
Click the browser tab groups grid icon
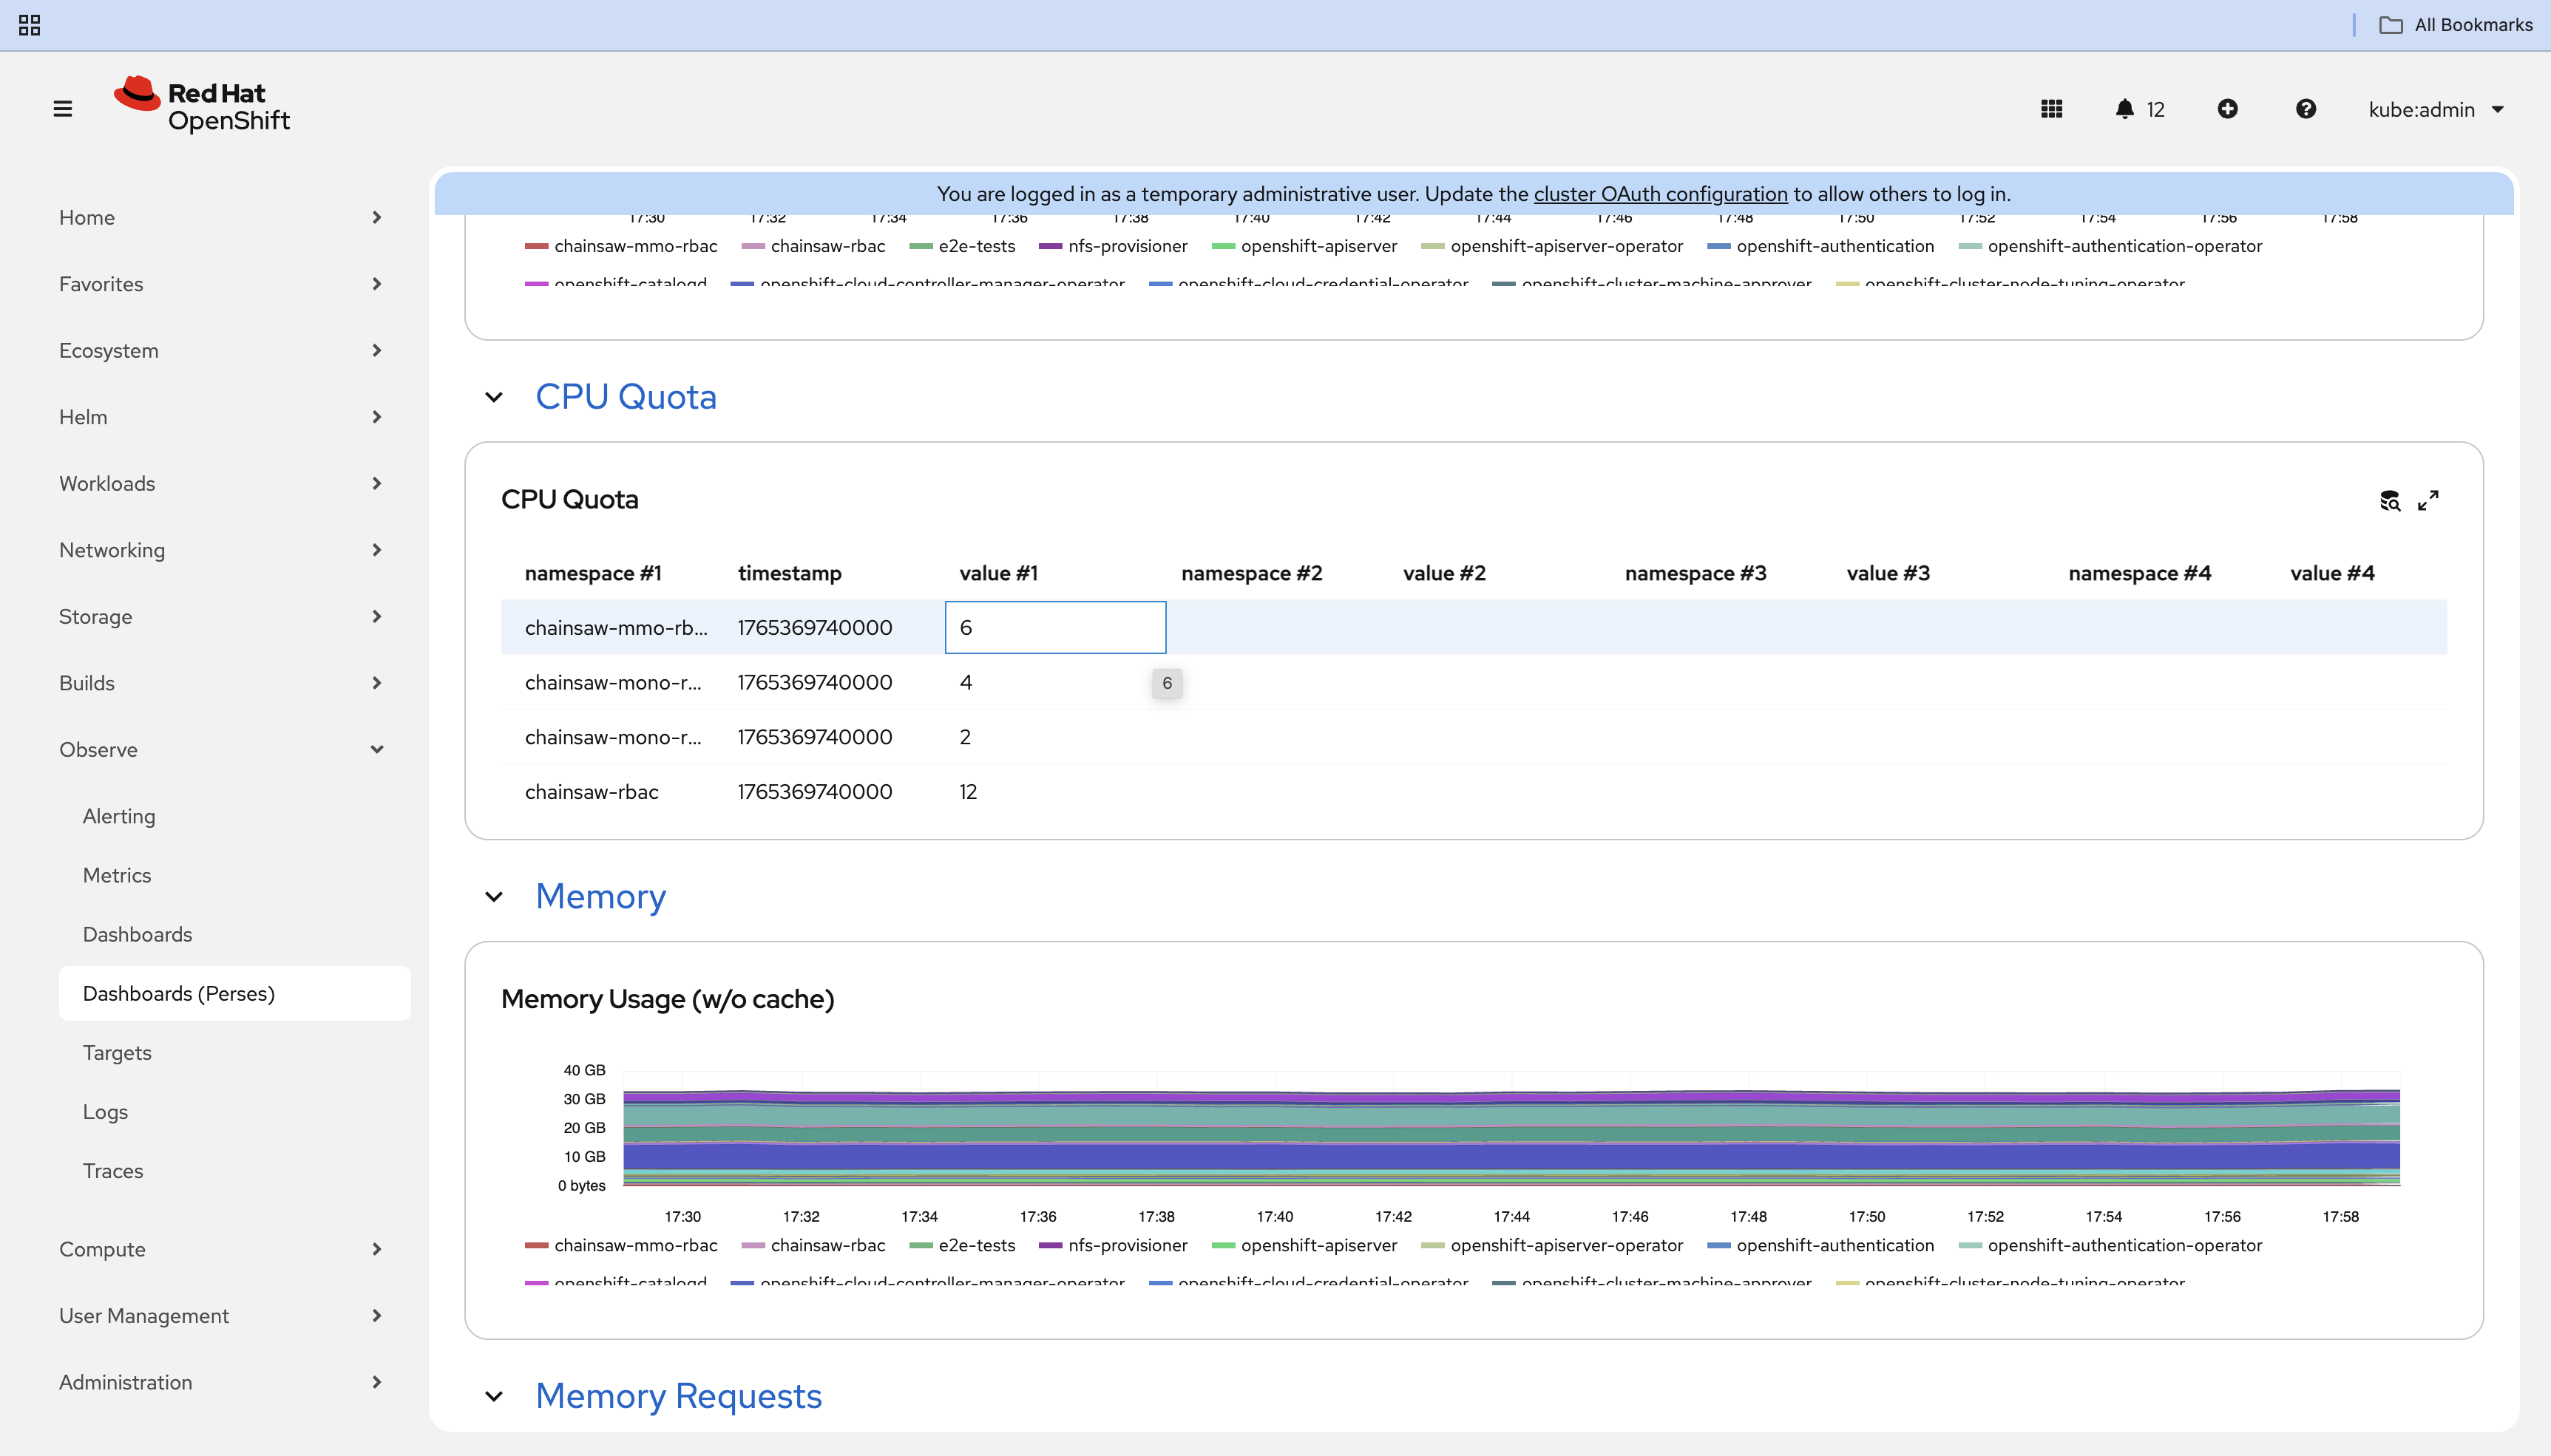(29, 25)
